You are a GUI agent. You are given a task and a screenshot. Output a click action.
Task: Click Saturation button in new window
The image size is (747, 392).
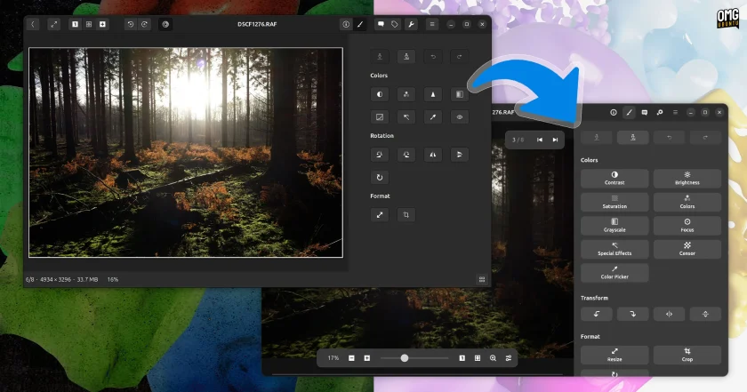614,202
